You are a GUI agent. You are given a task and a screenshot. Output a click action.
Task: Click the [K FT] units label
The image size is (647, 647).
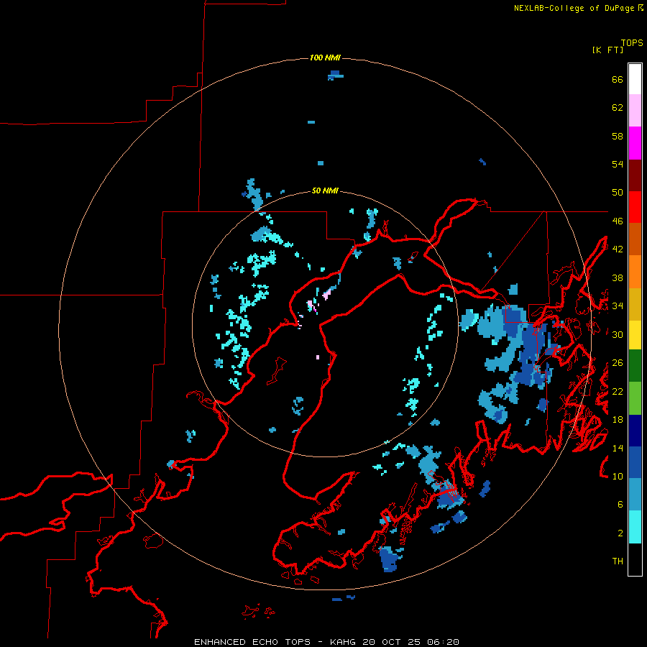[x=607, y=50]
